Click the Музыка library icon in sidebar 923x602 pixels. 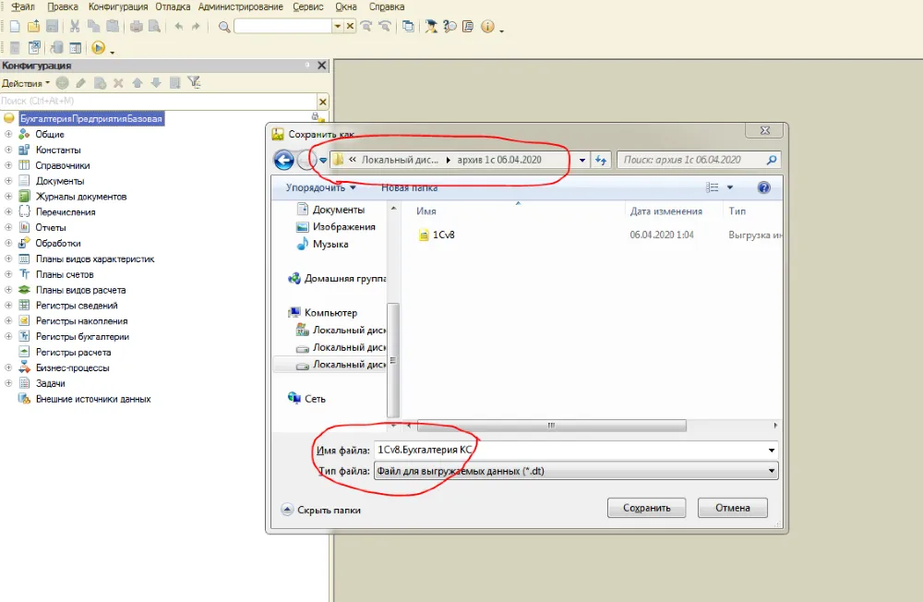(x=303, y=245)
